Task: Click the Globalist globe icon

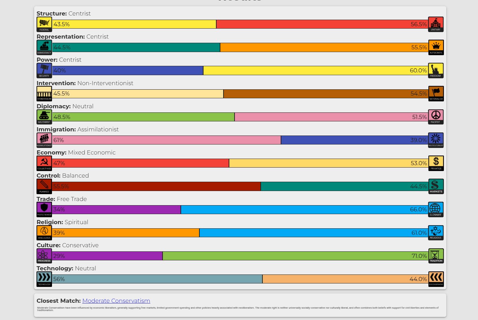Action: [x=436, y=209]
